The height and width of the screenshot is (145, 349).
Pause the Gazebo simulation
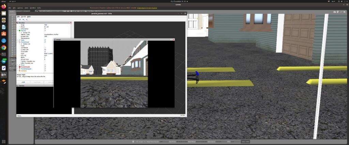(133, 142)
